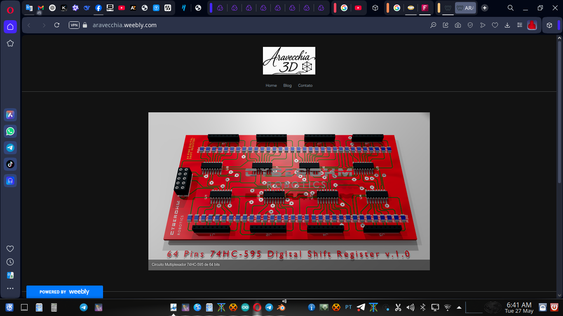Switch to the Google Translate pinned tab
This screenshot has height=316, width=563.
29,8
